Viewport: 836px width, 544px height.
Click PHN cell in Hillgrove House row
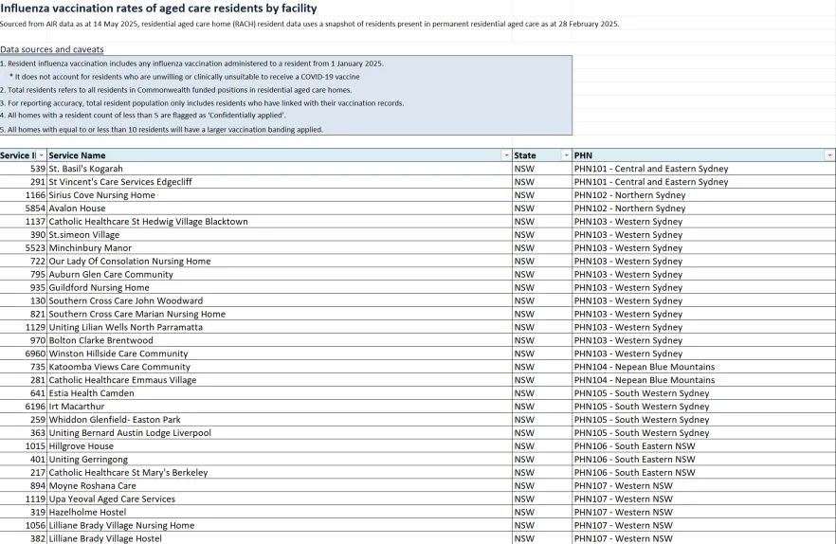pyautogui.click(x=703, y=445)
